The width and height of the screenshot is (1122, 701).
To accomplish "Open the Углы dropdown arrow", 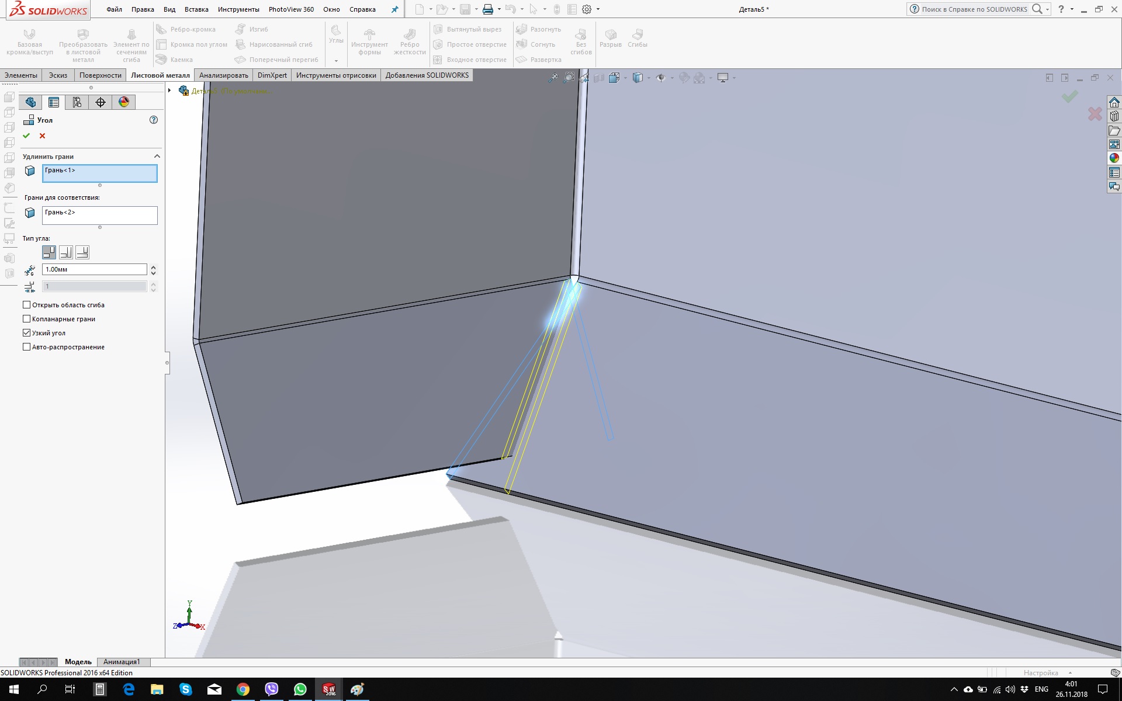I will tap(336, 61).
